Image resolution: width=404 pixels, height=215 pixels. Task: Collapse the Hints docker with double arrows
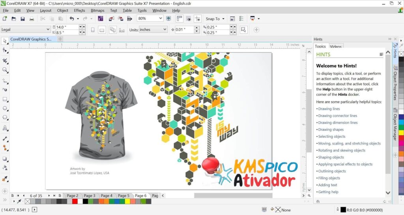389,39
